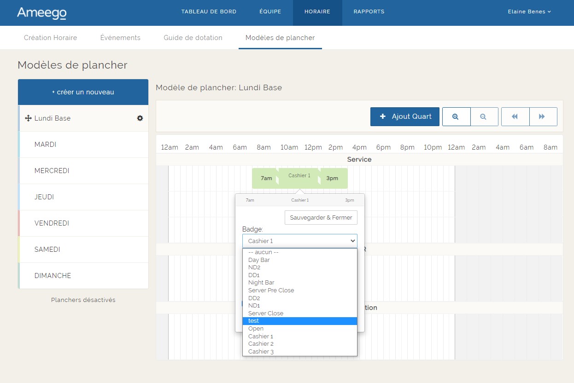Click the Planchers désactivés link

click(83, 300)
